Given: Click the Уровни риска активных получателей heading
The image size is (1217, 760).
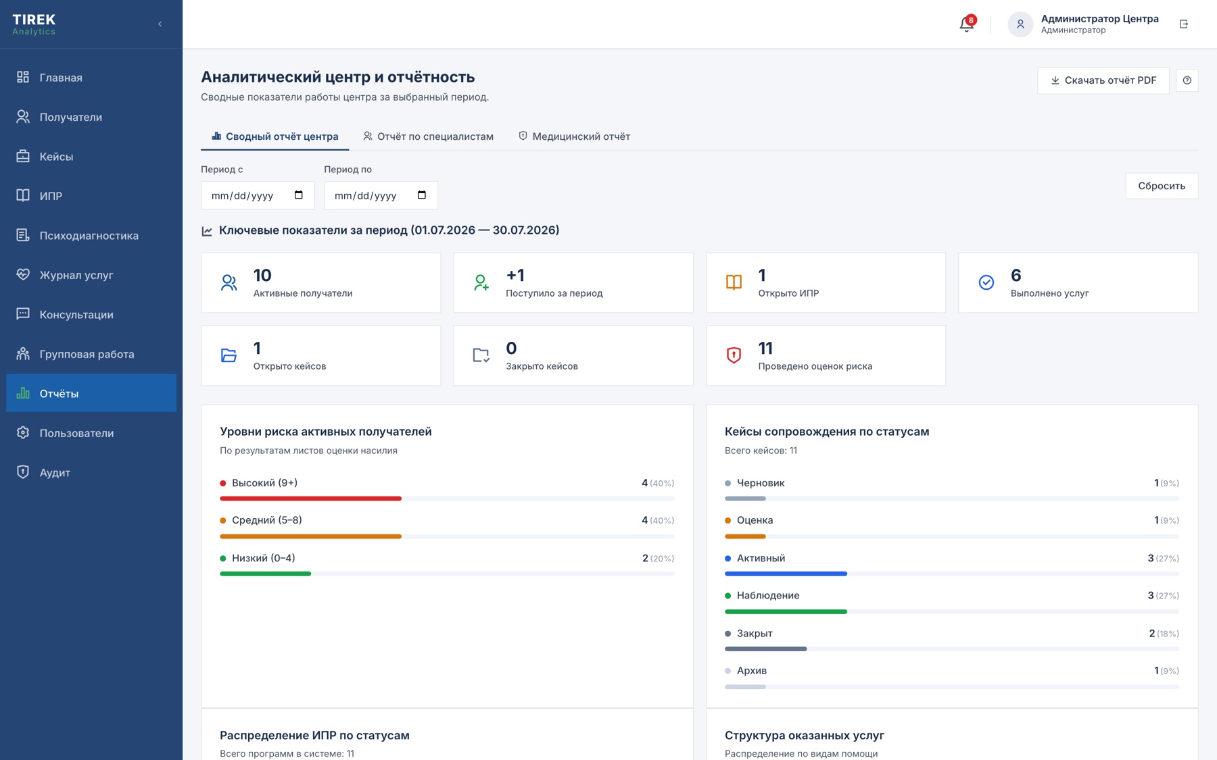Looking at the screenshot, I should point(325,432).
